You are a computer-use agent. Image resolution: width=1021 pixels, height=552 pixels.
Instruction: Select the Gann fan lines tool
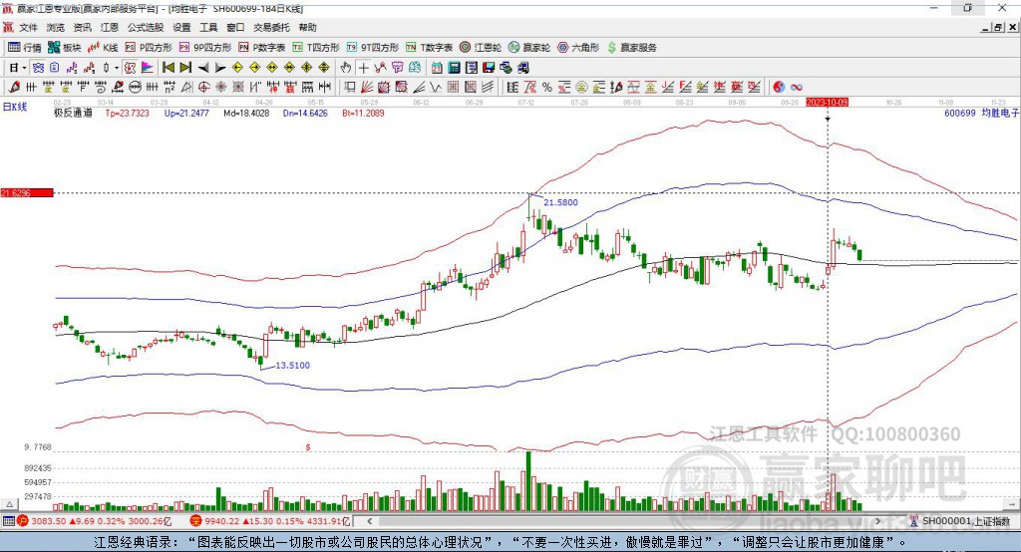point(367,87)
